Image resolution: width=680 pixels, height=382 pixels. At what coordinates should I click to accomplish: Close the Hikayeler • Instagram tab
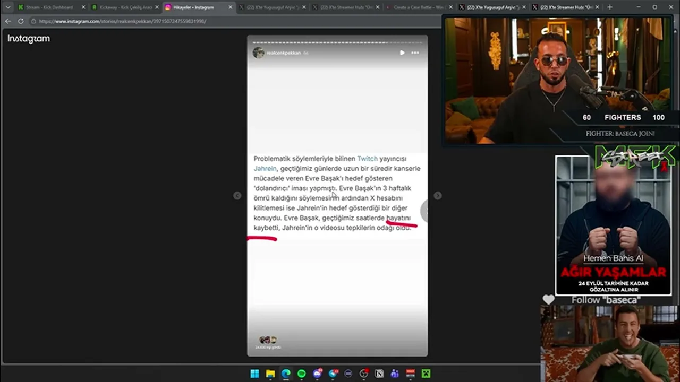tap(230, 7)
